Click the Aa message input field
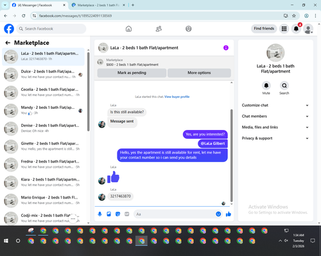 click(175, 214)
